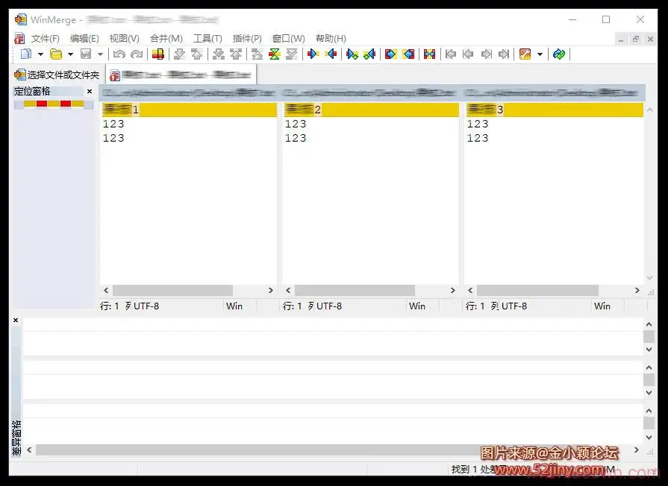
Task: Close the 差异窗格 diff pane
Action: click(x=16, y=321)
